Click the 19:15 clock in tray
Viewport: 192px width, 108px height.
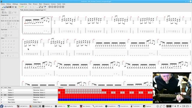coord(185,106)
